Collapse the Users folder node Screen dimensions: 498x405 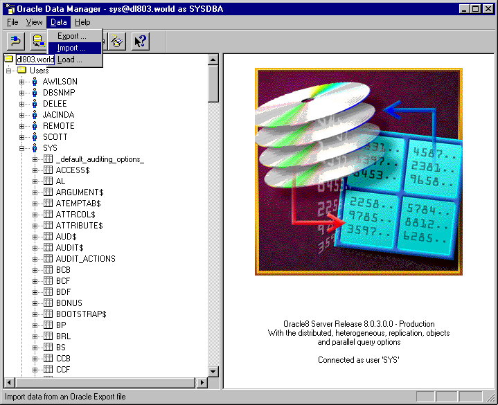[8, 71]
